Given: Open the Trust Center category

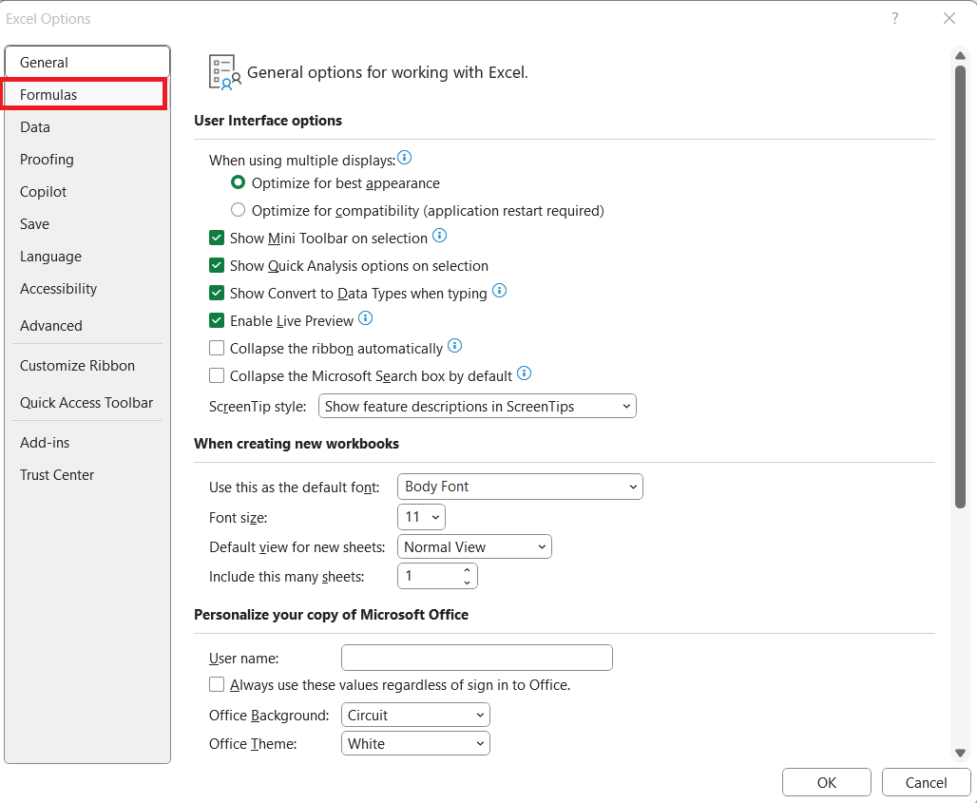Looking at the screenshot, I should [87, 475].
